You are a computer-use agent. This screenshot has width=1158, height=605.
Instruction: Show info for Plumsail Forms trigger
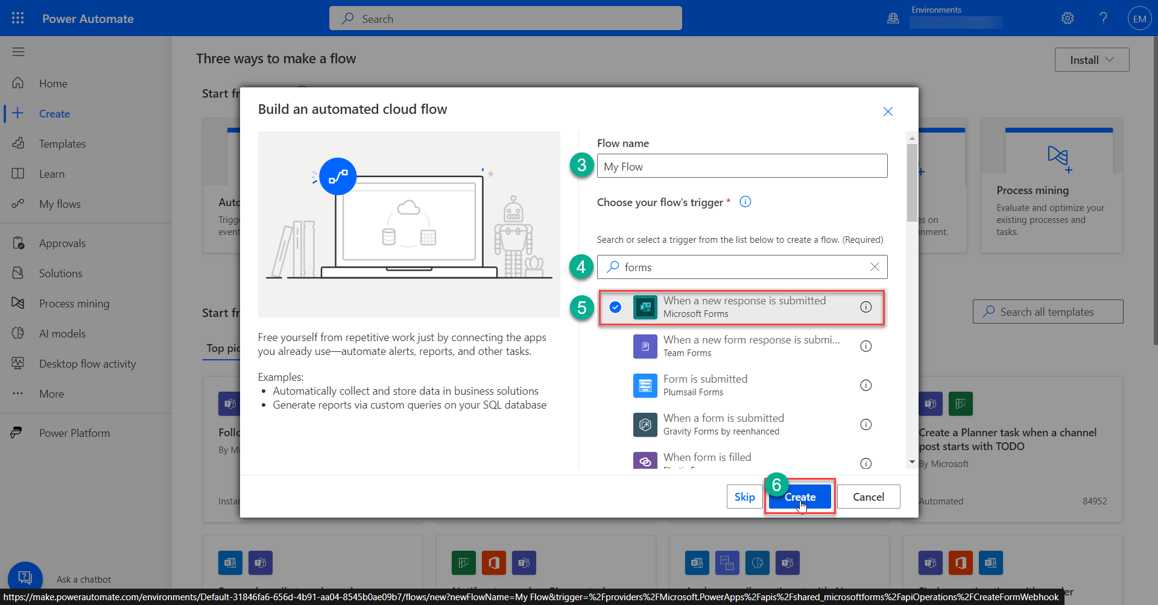(865, 385)
